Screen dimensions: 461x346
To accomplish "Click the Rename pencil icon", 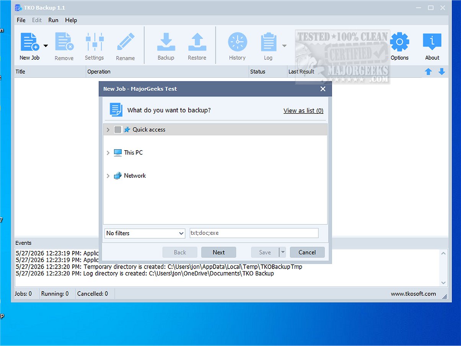I will coord(125,42).
